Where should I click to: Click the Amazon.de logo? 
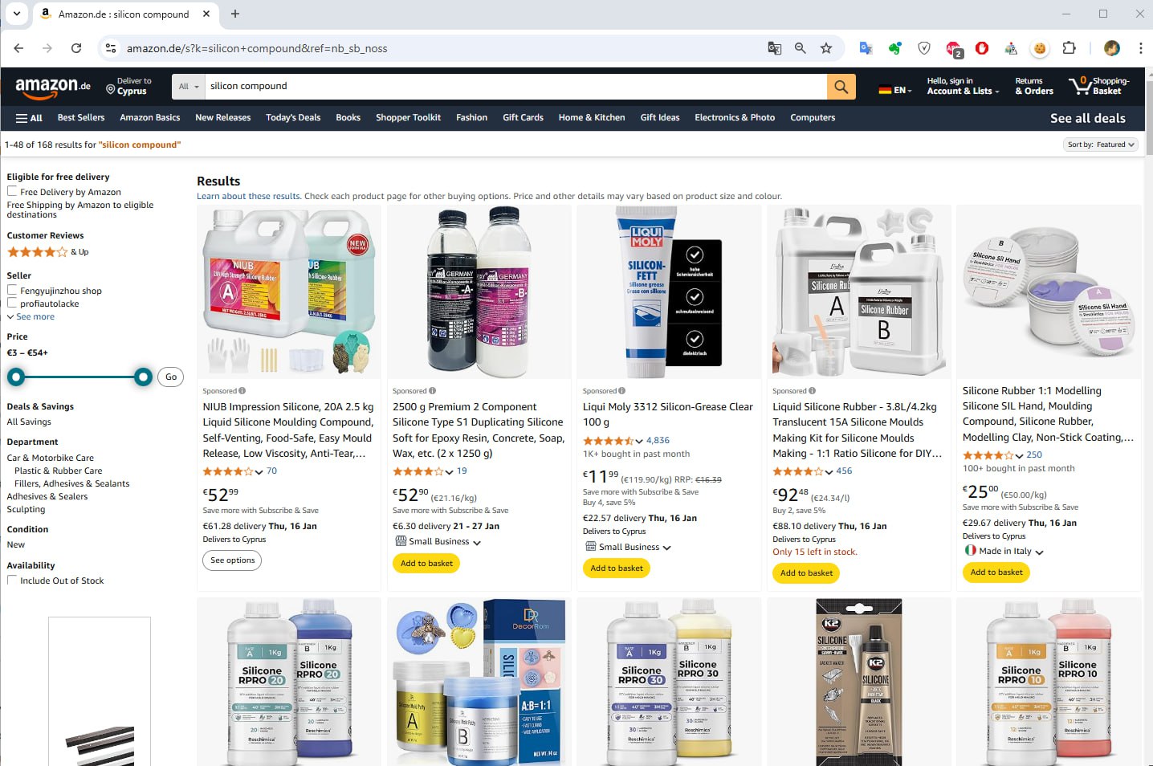pos(53,86)
